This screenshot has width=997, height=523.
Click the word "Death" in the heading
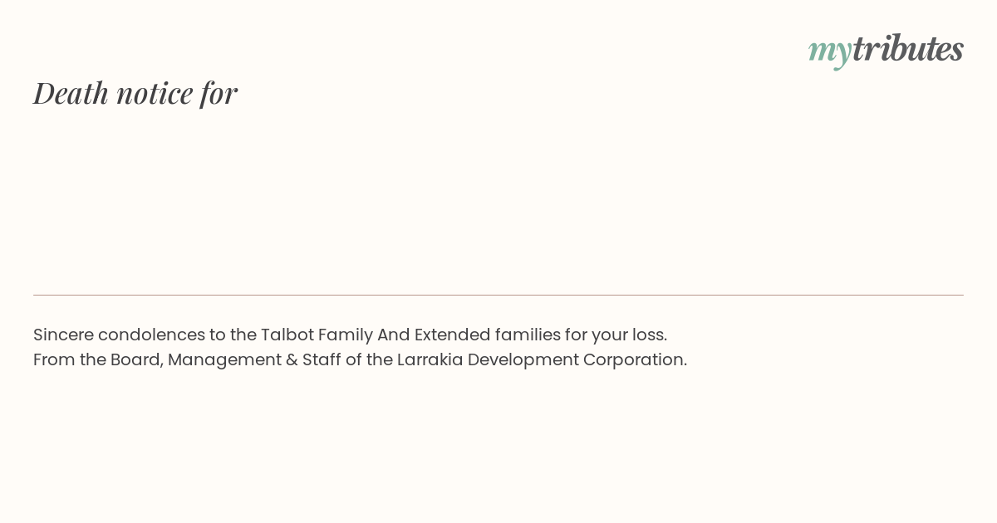[71, 93]
